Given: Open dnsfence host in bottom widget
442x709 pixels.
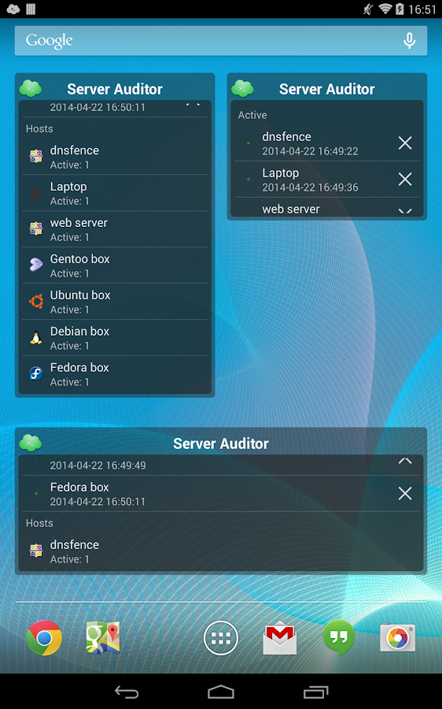Looking at the screenshot, I should (221, 551).
